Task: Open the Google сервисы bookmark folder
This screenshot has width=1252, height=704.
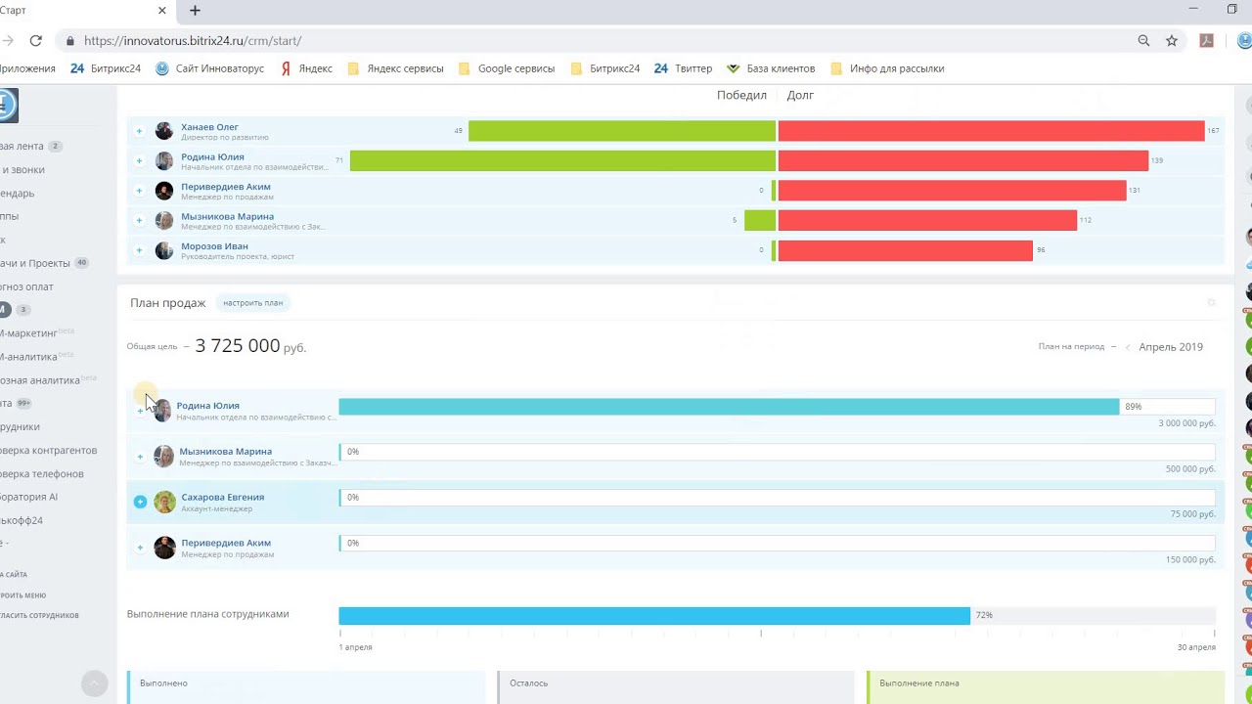Action: coord(507,68)
